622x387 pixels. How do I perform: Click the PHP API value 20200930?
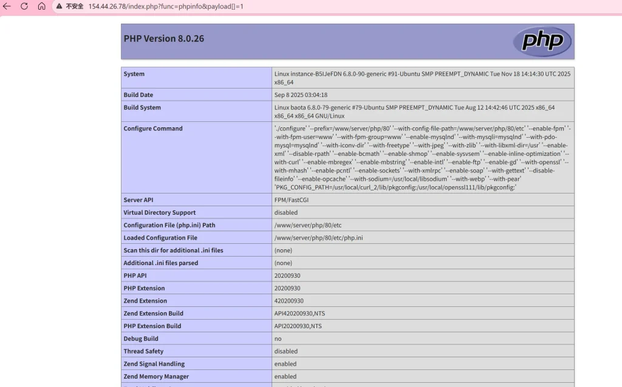click(287, 276)
